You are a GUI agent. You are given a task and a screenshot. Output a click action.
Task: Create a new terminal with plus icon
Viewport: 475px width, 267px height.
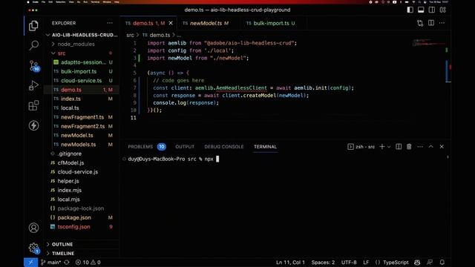382,147
